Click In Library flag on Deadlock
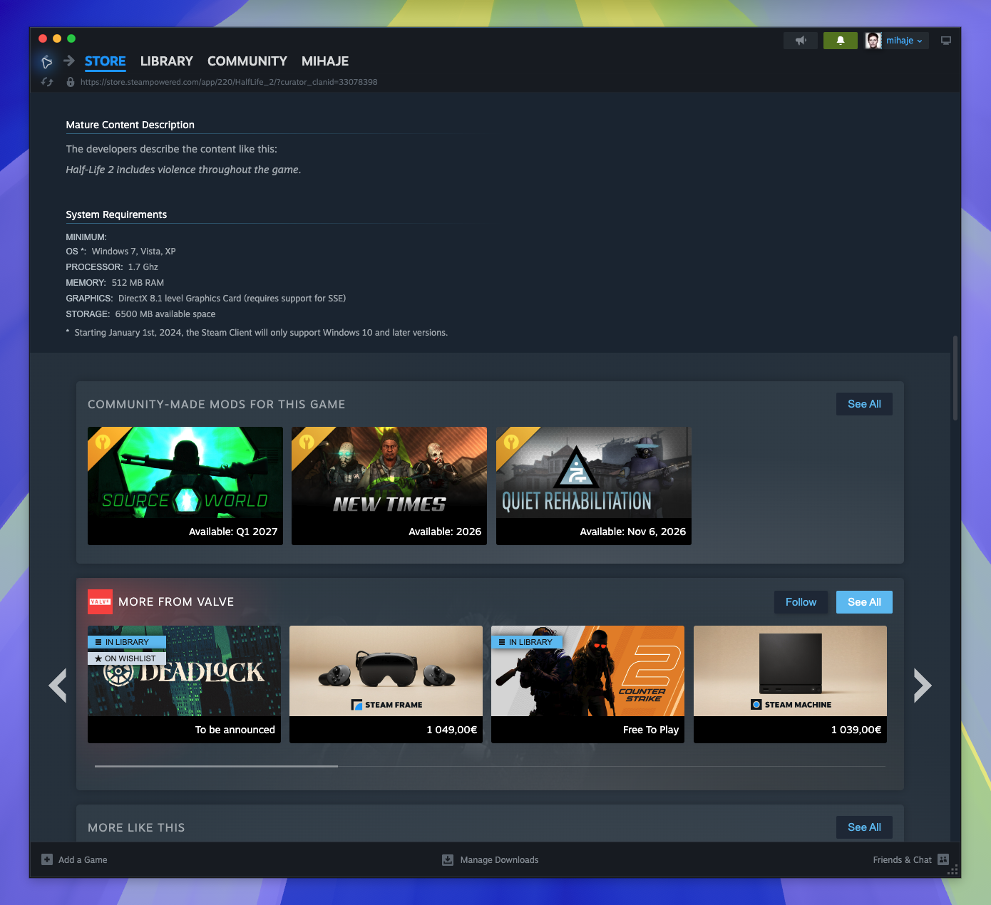991x905 pixels. coord(127,642)
